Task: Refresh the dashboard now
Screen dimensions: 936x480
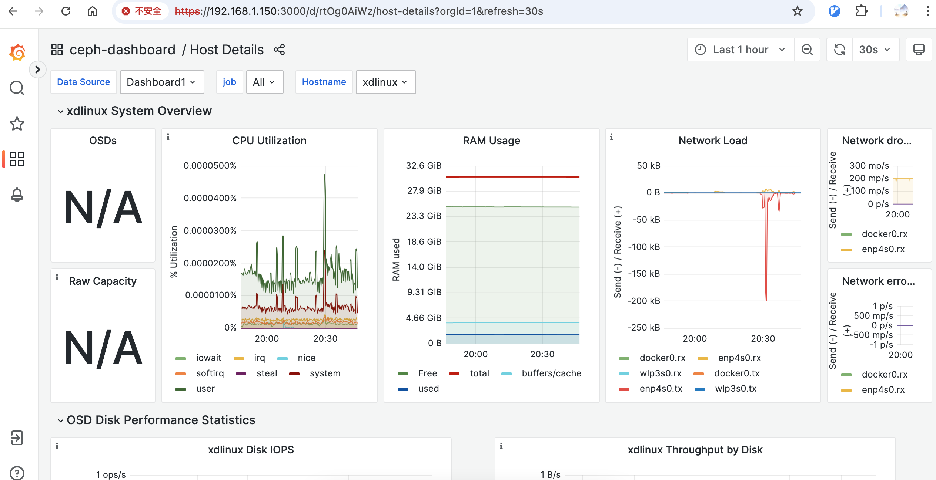Action: [x=839, y=50]
